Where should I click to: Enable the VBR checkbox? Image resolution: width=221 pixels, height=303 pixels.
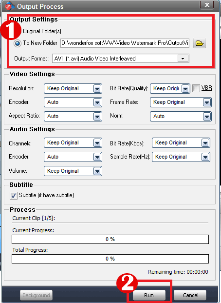click(196, 88)
